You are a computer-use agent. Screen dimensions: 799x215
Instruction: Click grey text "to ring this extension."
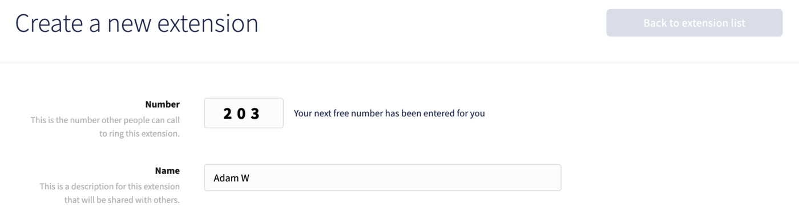click(140, 134)
